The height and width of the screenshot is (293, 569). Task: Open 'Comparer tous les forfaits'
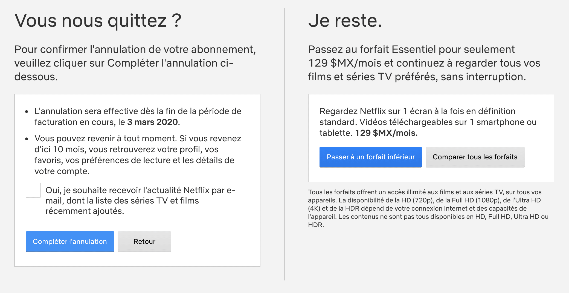(x=475, y=157)
